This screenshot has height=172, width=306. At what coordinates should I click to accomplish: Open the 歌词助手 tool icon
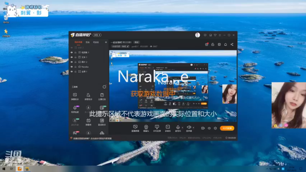tap(102, 122)
